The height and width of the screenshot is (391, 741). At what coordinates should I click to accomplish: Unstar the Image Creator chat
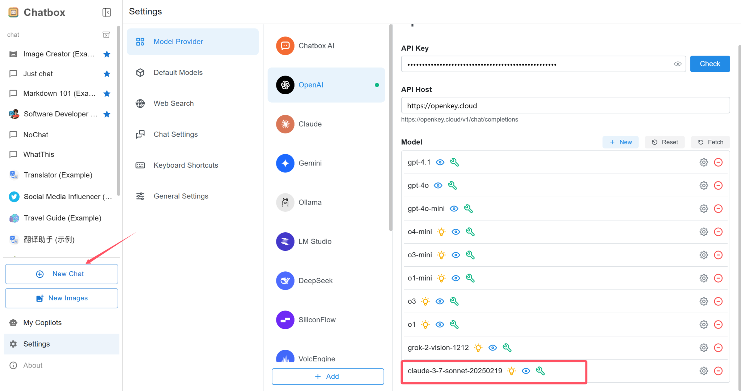(x=107, y=54)
